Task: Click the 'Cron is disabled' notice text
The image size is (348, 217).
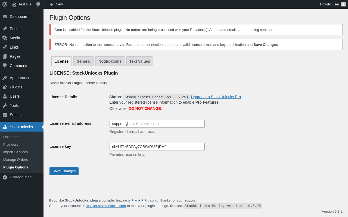Action: click(x=164, y=30)
